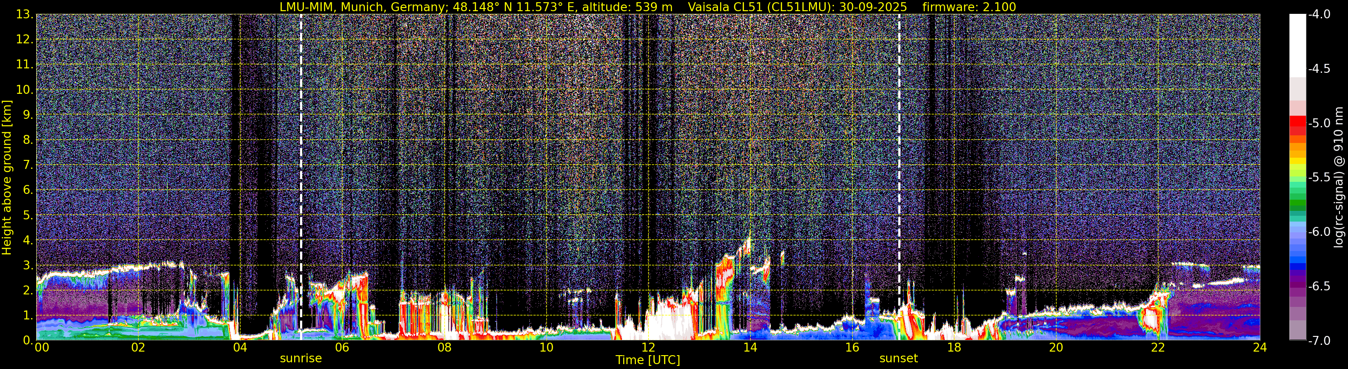Click the '8.' height axis tick label

[x=28, y=140]
